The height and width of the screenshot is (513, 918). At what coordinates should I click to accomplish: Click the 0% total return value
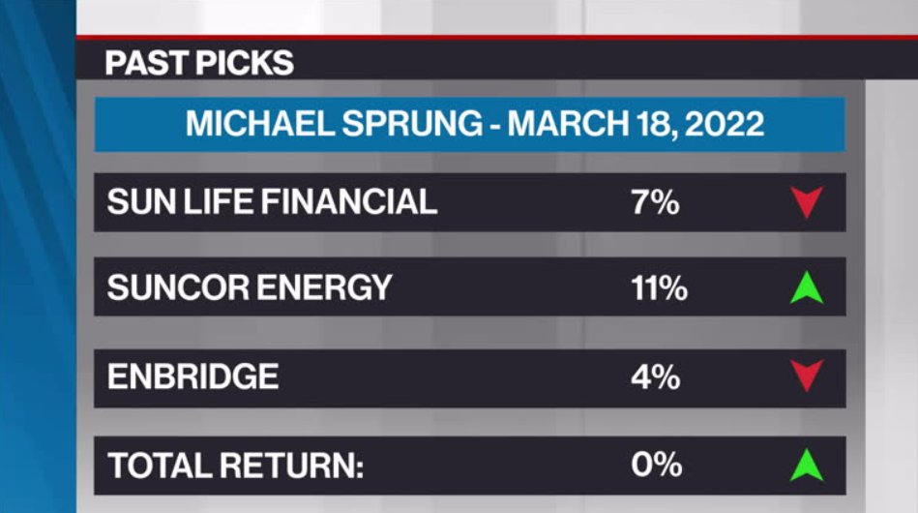tap(656, 465)
